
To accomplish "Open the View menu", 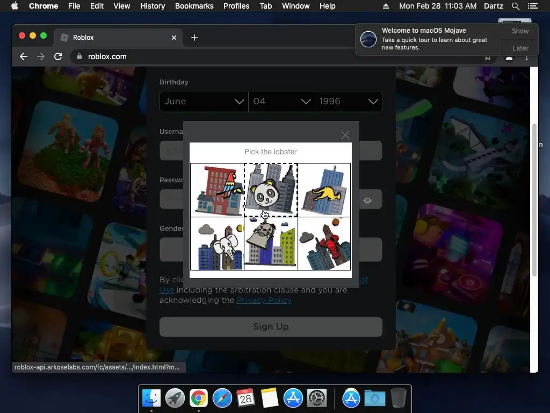I will pos(122,6).
